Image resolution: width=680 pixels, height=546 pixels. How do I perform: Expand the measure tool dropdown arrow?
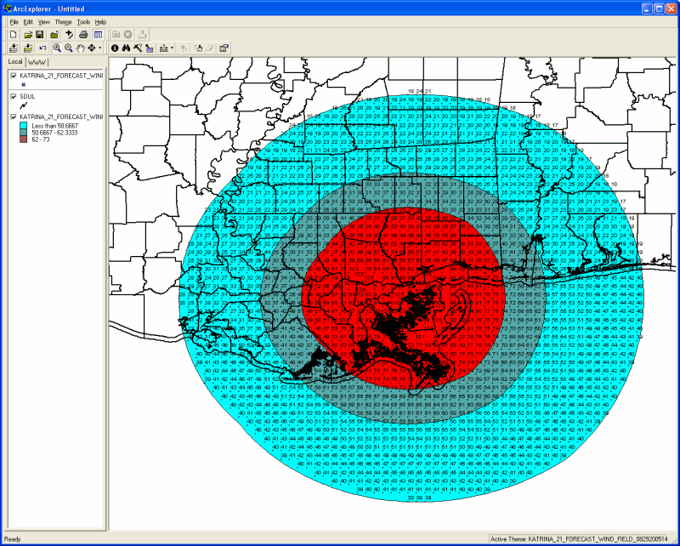[x=173, y=48]
